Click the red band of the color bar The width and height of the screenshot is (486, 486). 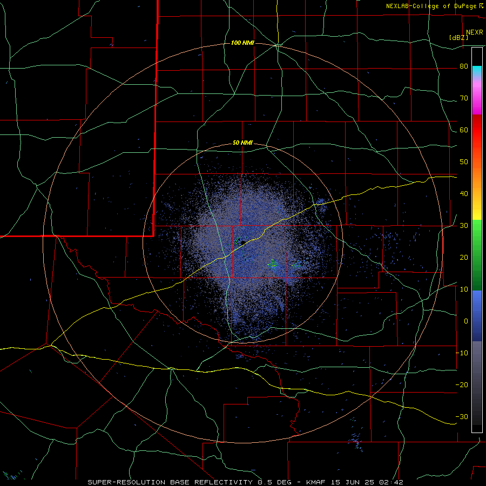[477, 130]
